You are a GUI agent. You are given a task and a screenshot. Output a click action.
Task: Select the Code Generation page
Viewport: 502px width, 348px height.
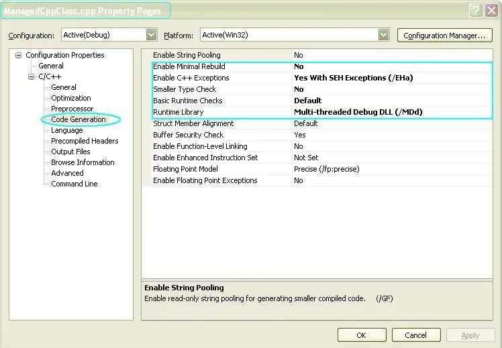(x=79, y=119)
